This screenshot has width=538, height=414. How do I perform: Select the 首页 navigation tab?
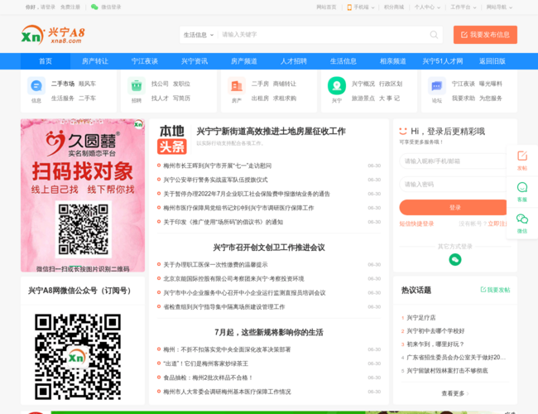click(x=46, y=61)
